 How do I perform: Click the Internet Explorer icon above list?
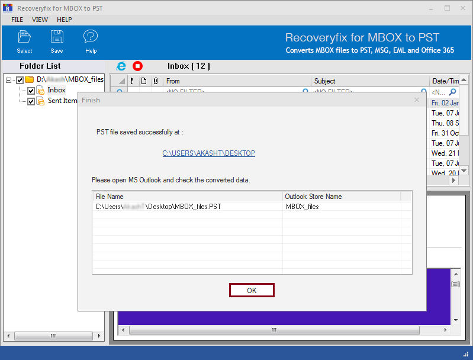click(121, 66)
